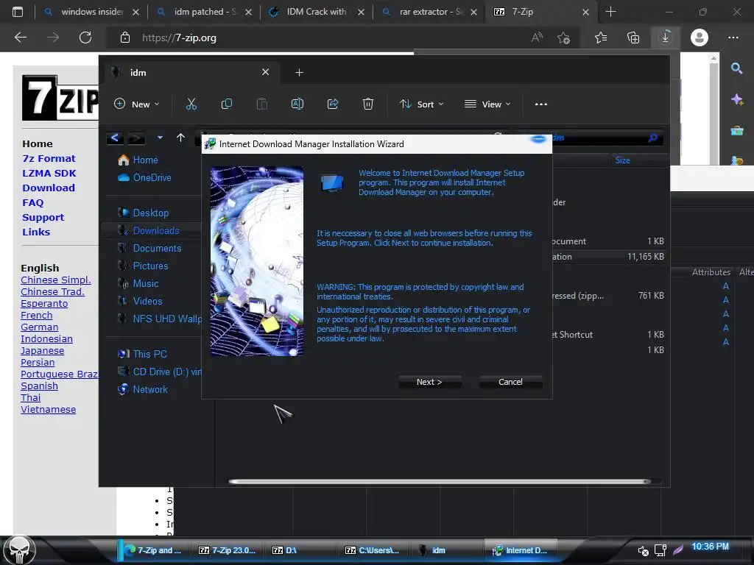The height and width of the screenshot is (565, 754).
Task: Click the Explorer Back arrow button
Action: click(x=115, y=138)
